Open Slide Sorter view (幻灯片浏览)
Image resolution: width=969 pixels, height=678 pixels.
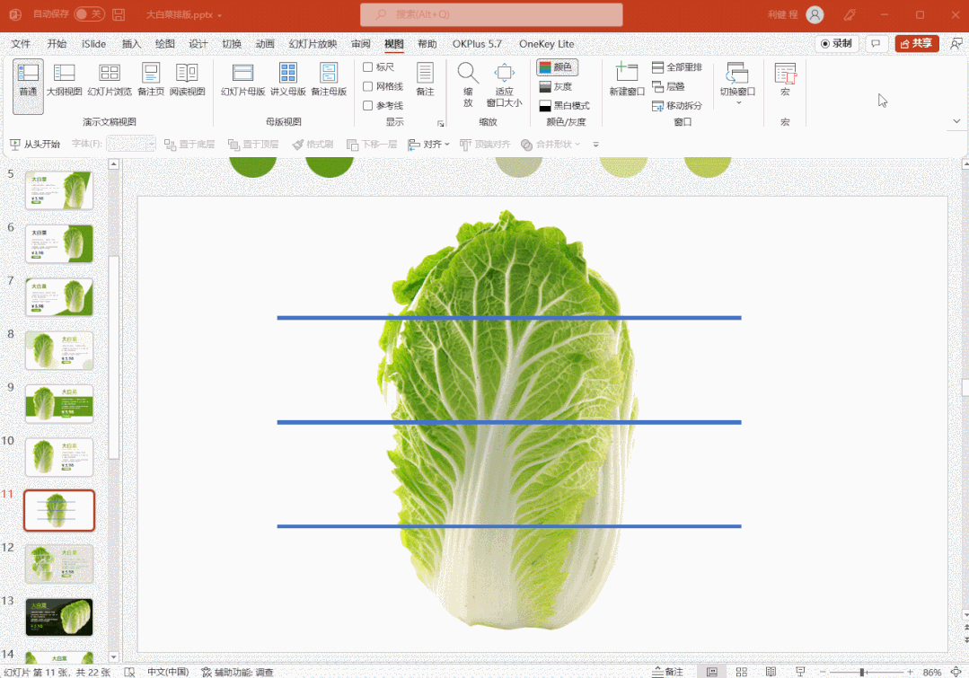(x=110, y=81)
